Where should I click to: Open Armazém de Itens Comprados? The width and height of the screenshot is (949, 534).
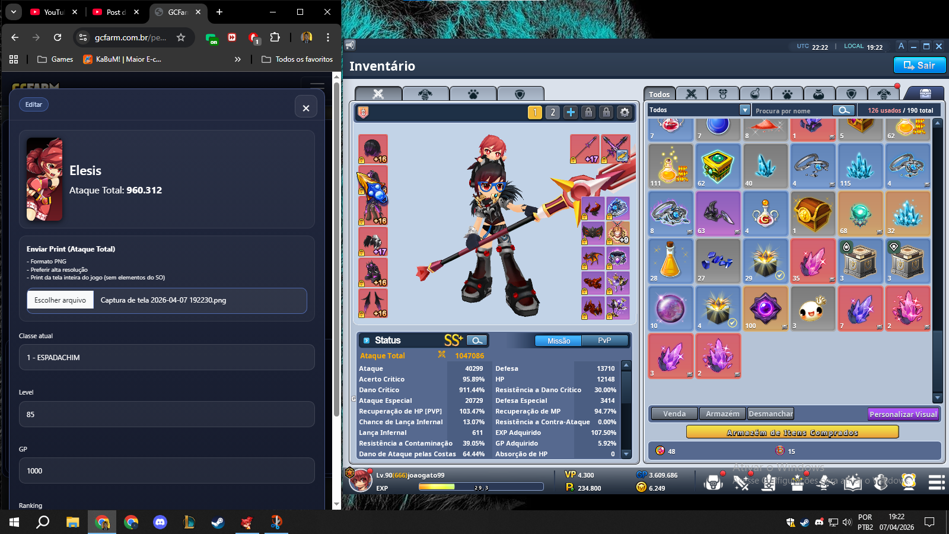(x=792, y=433)
